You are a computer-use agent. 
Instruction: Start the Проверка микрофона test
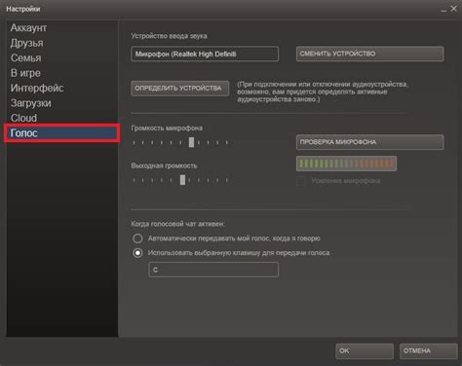click(x=369, y=142)
